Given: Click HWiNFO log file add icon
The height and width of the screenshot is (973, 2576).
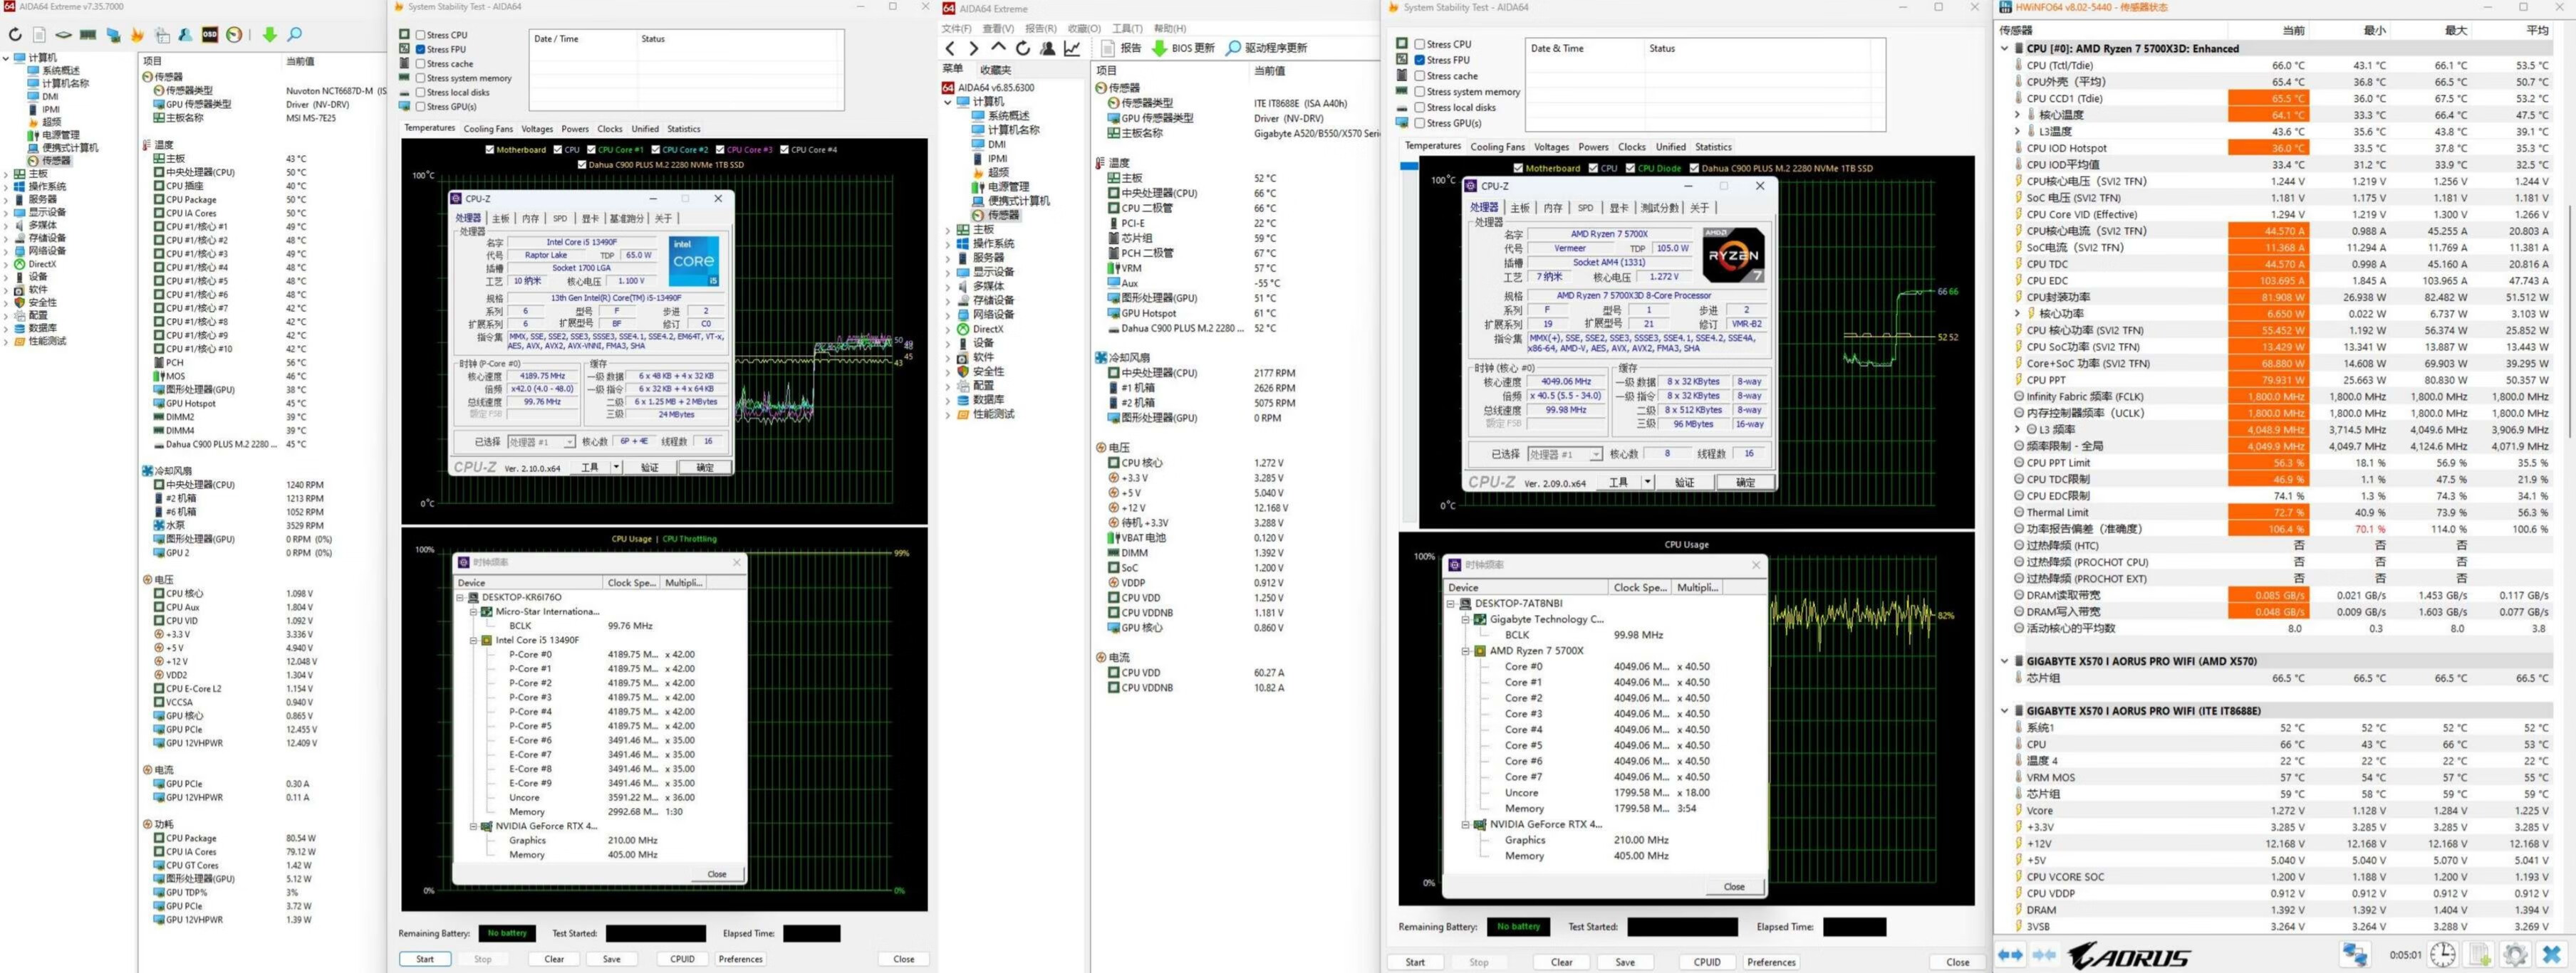Looking at the screenshot, I should [x=2480, y=954].
